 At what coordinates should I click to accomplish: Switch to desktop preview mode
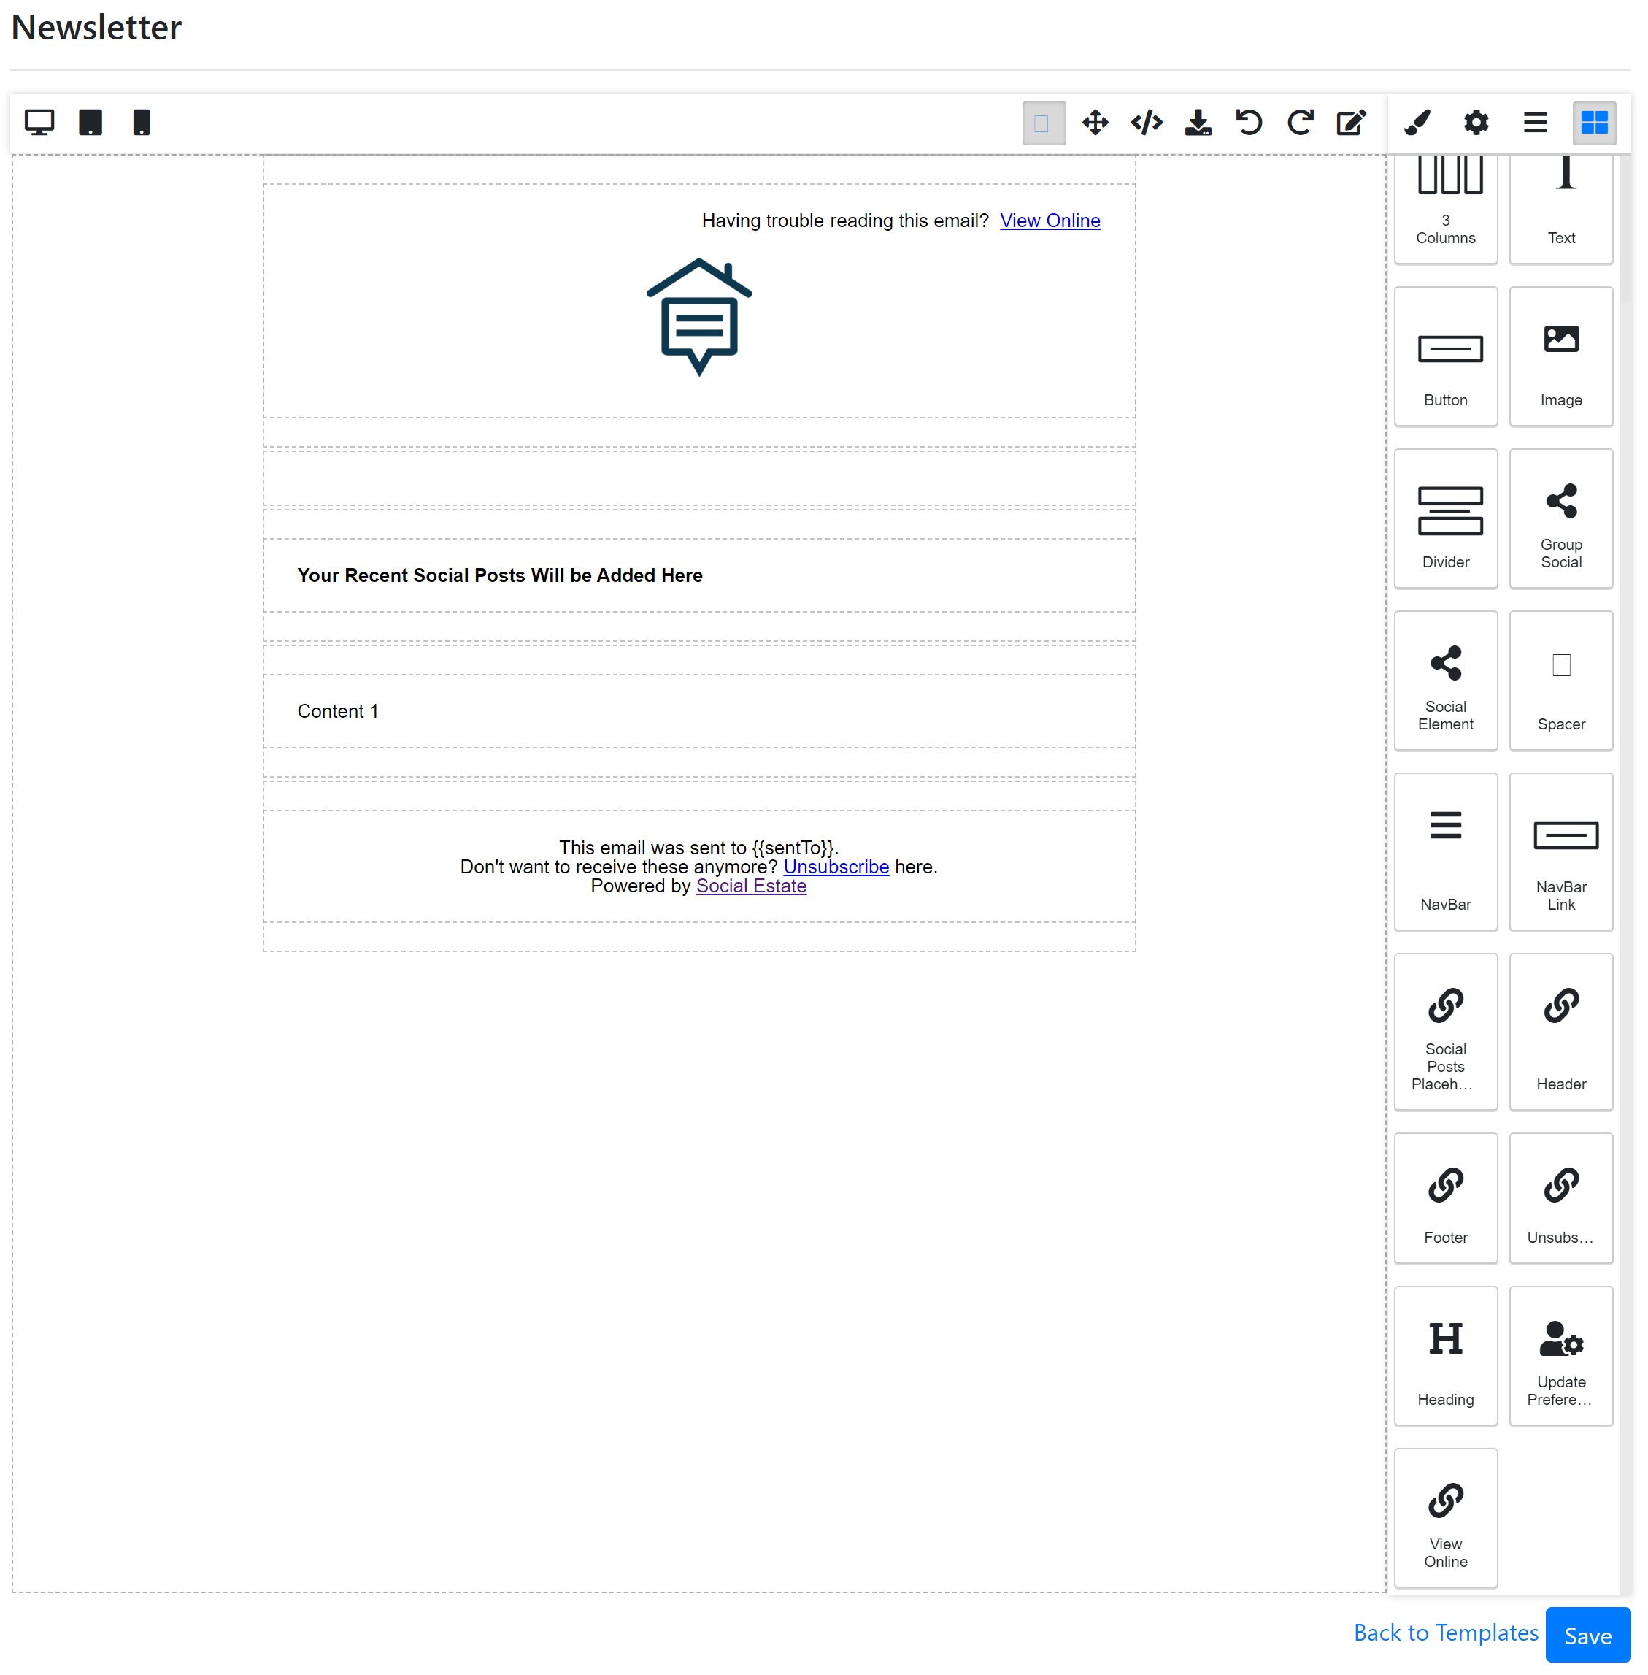pos(39,122)
